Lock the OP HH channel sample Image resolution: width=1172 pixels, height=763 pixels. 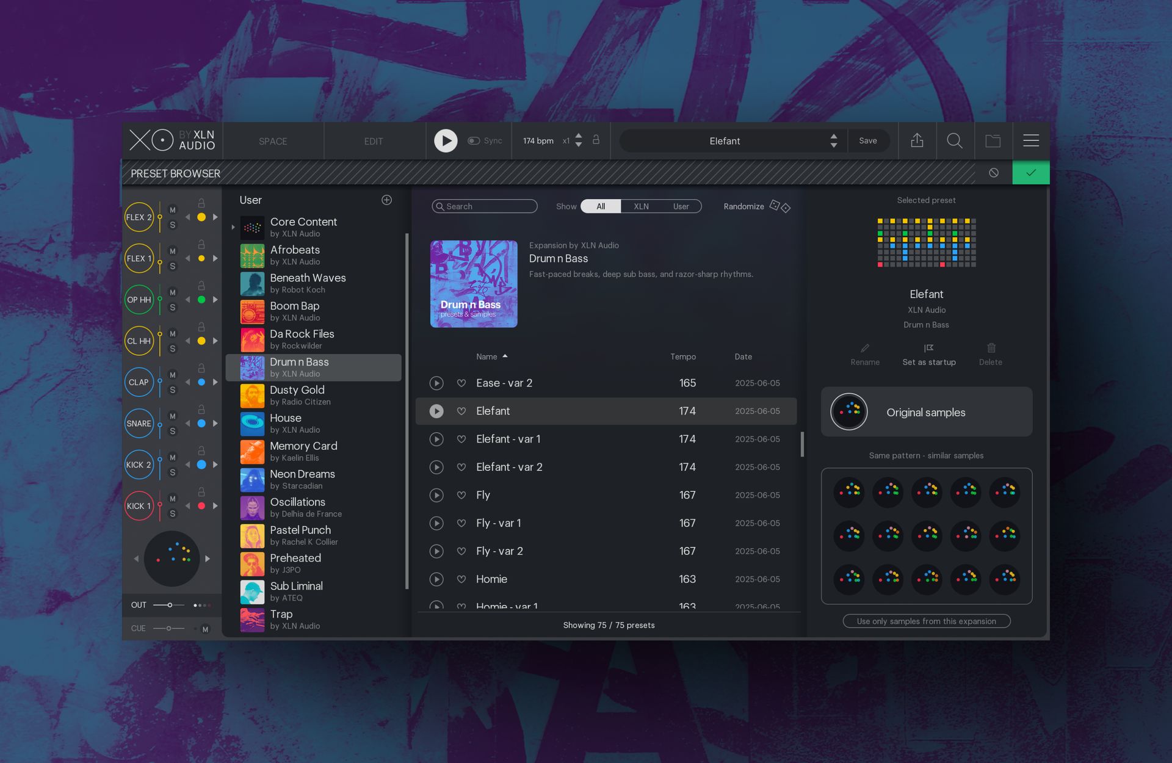(201, 286)
